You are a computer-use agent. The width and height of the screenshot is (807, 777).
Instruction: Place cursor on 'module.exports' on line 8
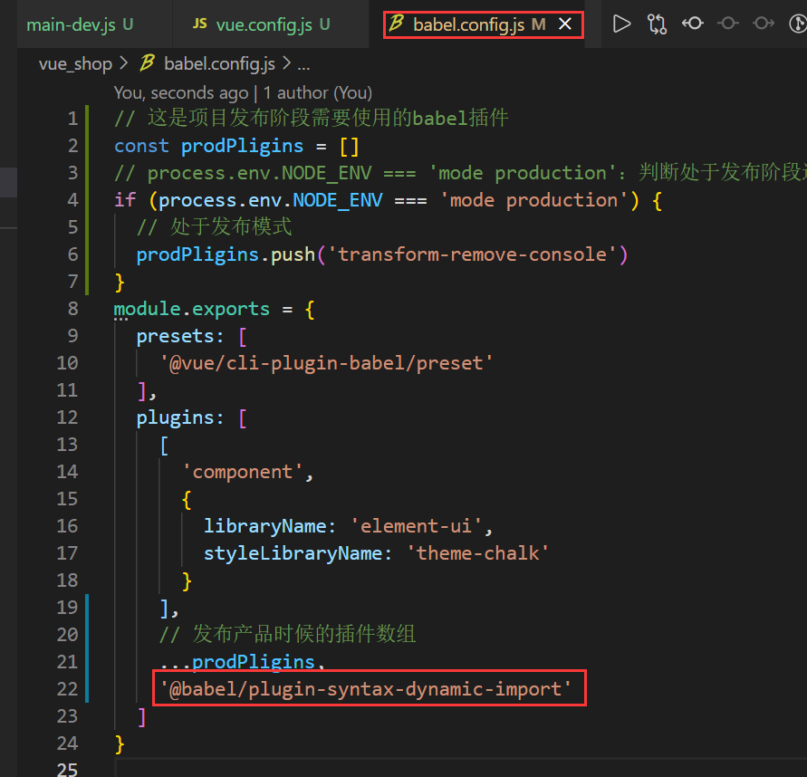191,309
